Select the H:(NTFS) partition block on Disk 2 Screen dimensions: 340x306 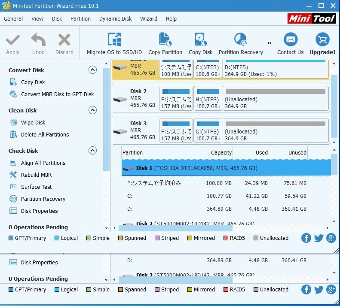[208, 99]
